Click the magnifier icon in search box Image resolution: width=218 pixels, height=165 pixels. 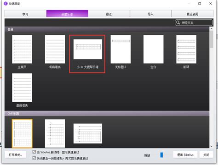click(178, 22)
